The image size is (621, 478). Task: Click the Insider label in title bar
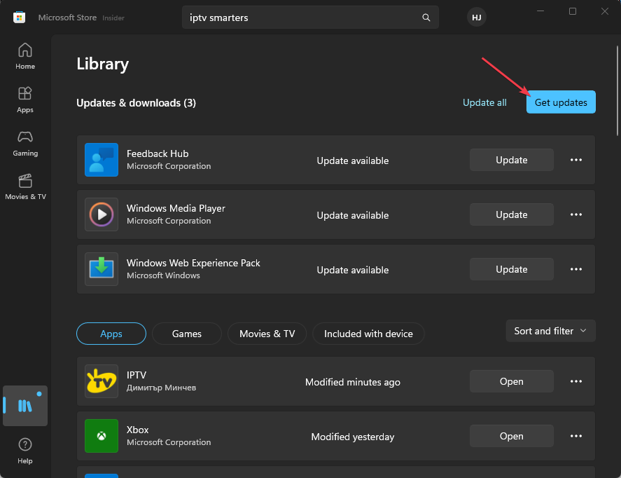(113, 18)
